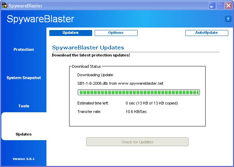Click the SB1-1-6-2006.dtb file name text
The height and width of the screenshot is (167, 234).
click(93, 83)
